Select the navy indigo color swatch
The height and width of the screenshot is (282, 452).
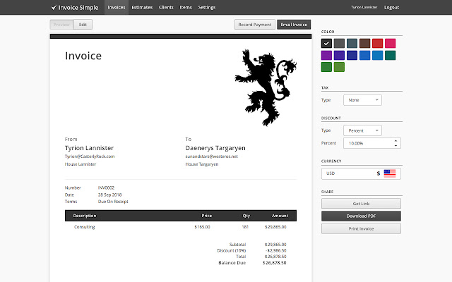click(x=352, y=55)
